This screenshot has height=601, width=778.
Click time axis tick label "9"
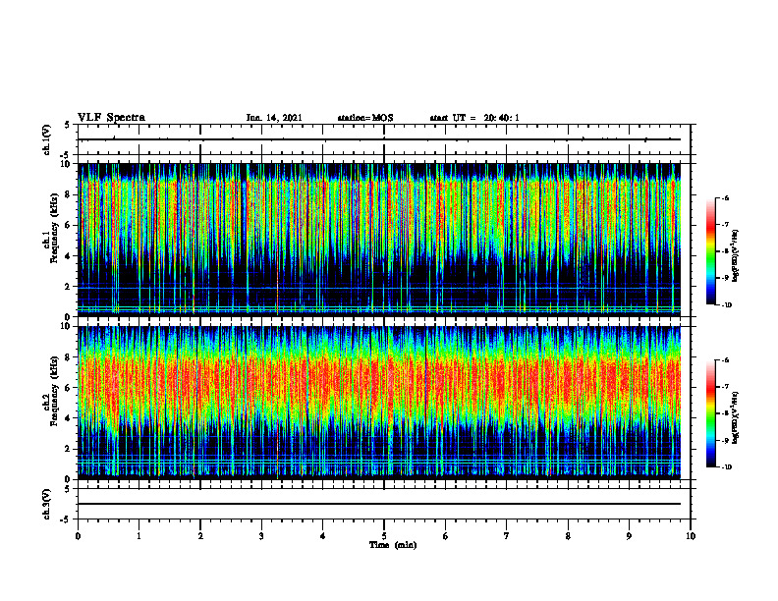pos(629,536)
